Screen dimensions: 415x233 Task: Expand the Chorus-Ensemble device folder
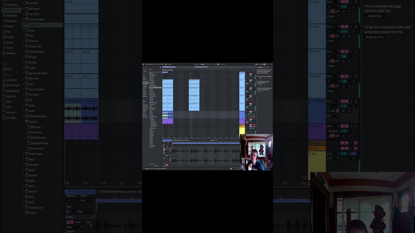click(149, 86)
